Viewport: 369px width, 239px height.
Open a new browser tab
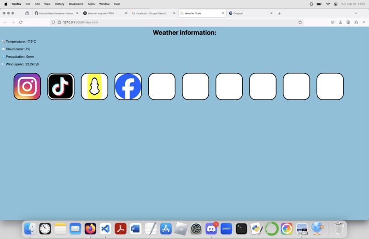[279, 13]
